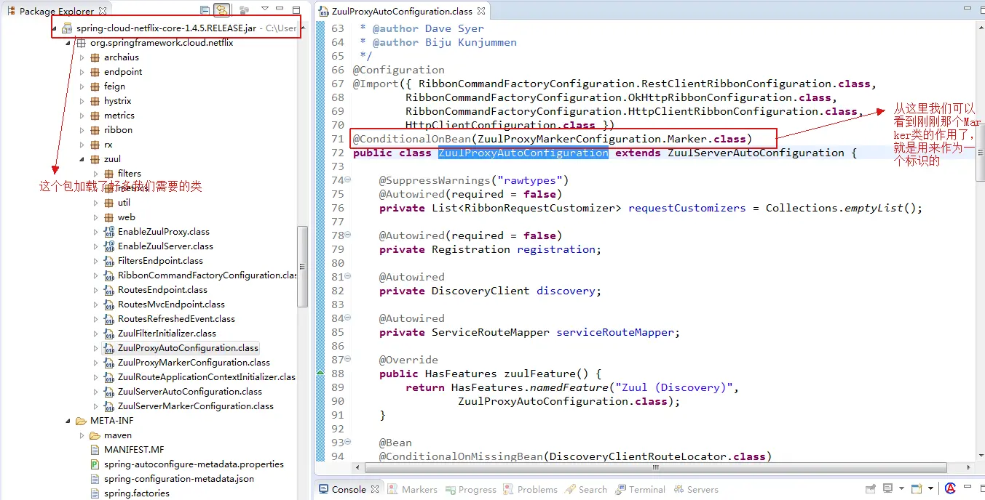Viewport: 985px width, 500px height.
Task: Toggle code folding at line 93
Action: tap(347, 443)
